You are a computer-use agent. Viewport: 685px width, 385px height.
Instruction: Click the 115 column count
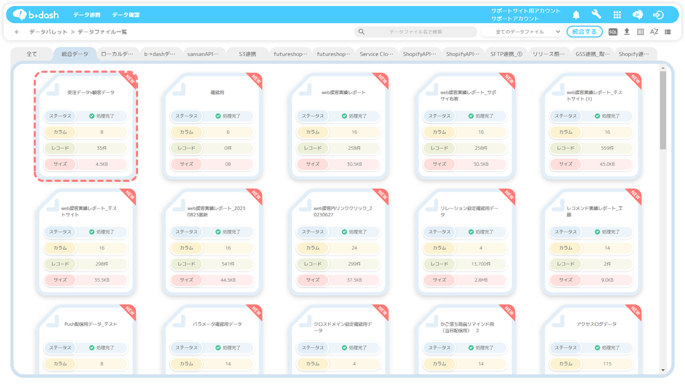tap(607, 364)
